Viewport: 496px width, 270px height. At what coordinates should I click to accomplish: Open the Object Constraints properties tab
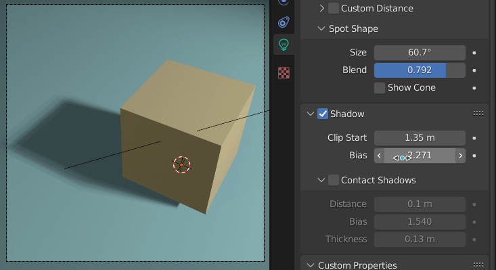click(284, 22)
